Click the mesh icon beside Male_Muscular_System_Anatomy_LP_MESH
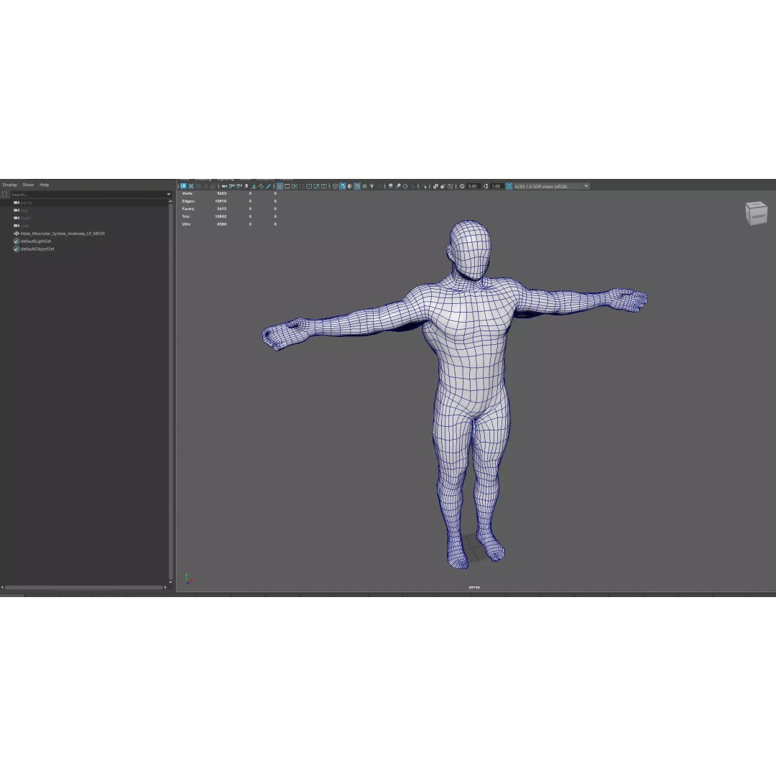 click(x=17, y=234)
